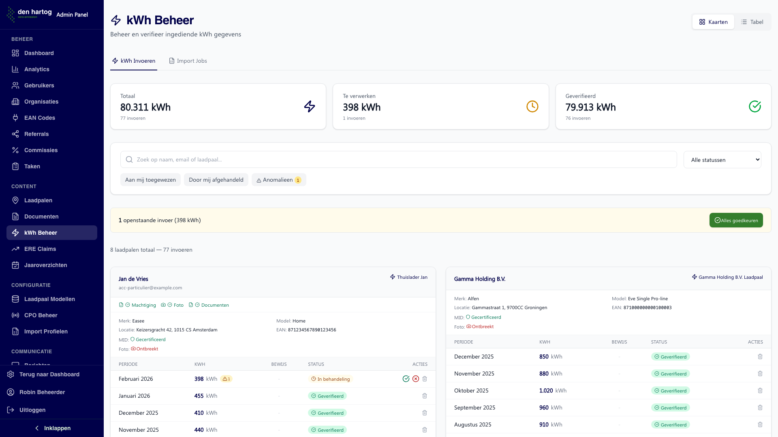This screenshot has height=437, width=778.
Task: Click the search field for naam, email of laadpaal
Action: click(x=398, y=159)
